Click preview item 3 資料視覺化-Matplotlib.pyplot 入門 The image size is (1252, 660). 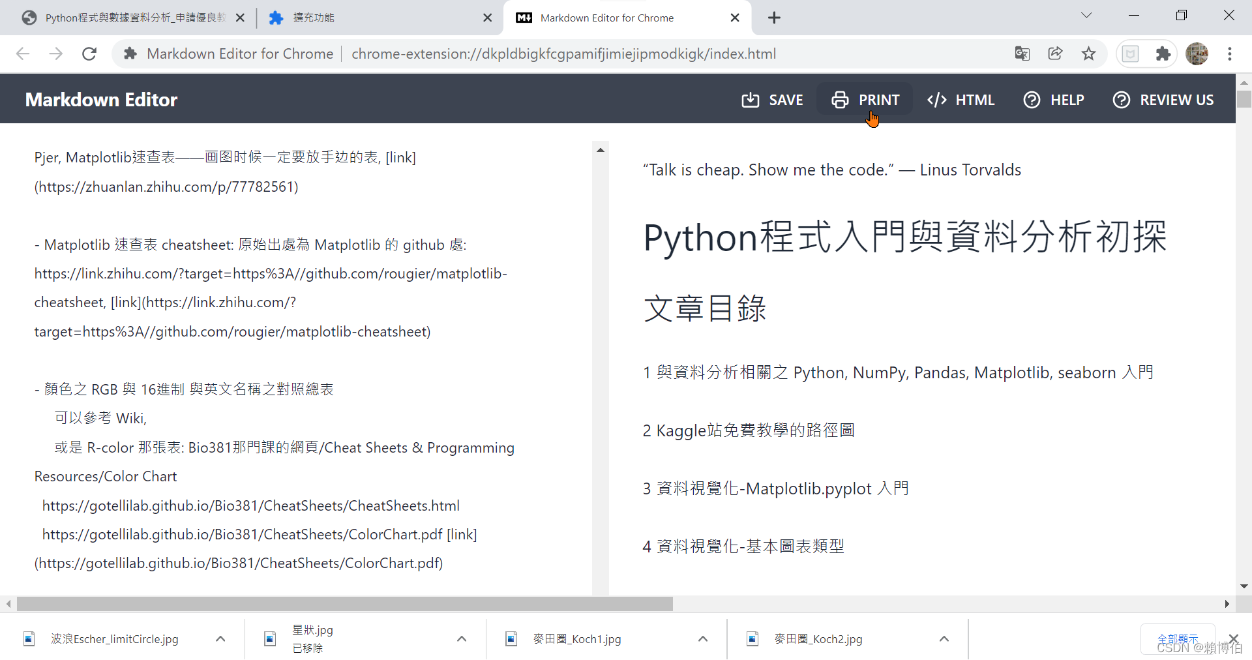775,488
